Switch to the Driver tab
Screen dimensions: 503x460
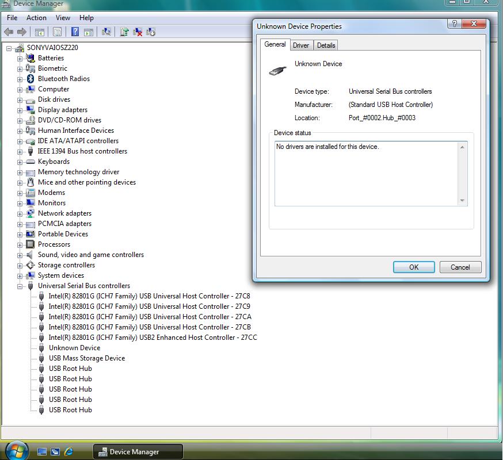[x=301, y=45]
